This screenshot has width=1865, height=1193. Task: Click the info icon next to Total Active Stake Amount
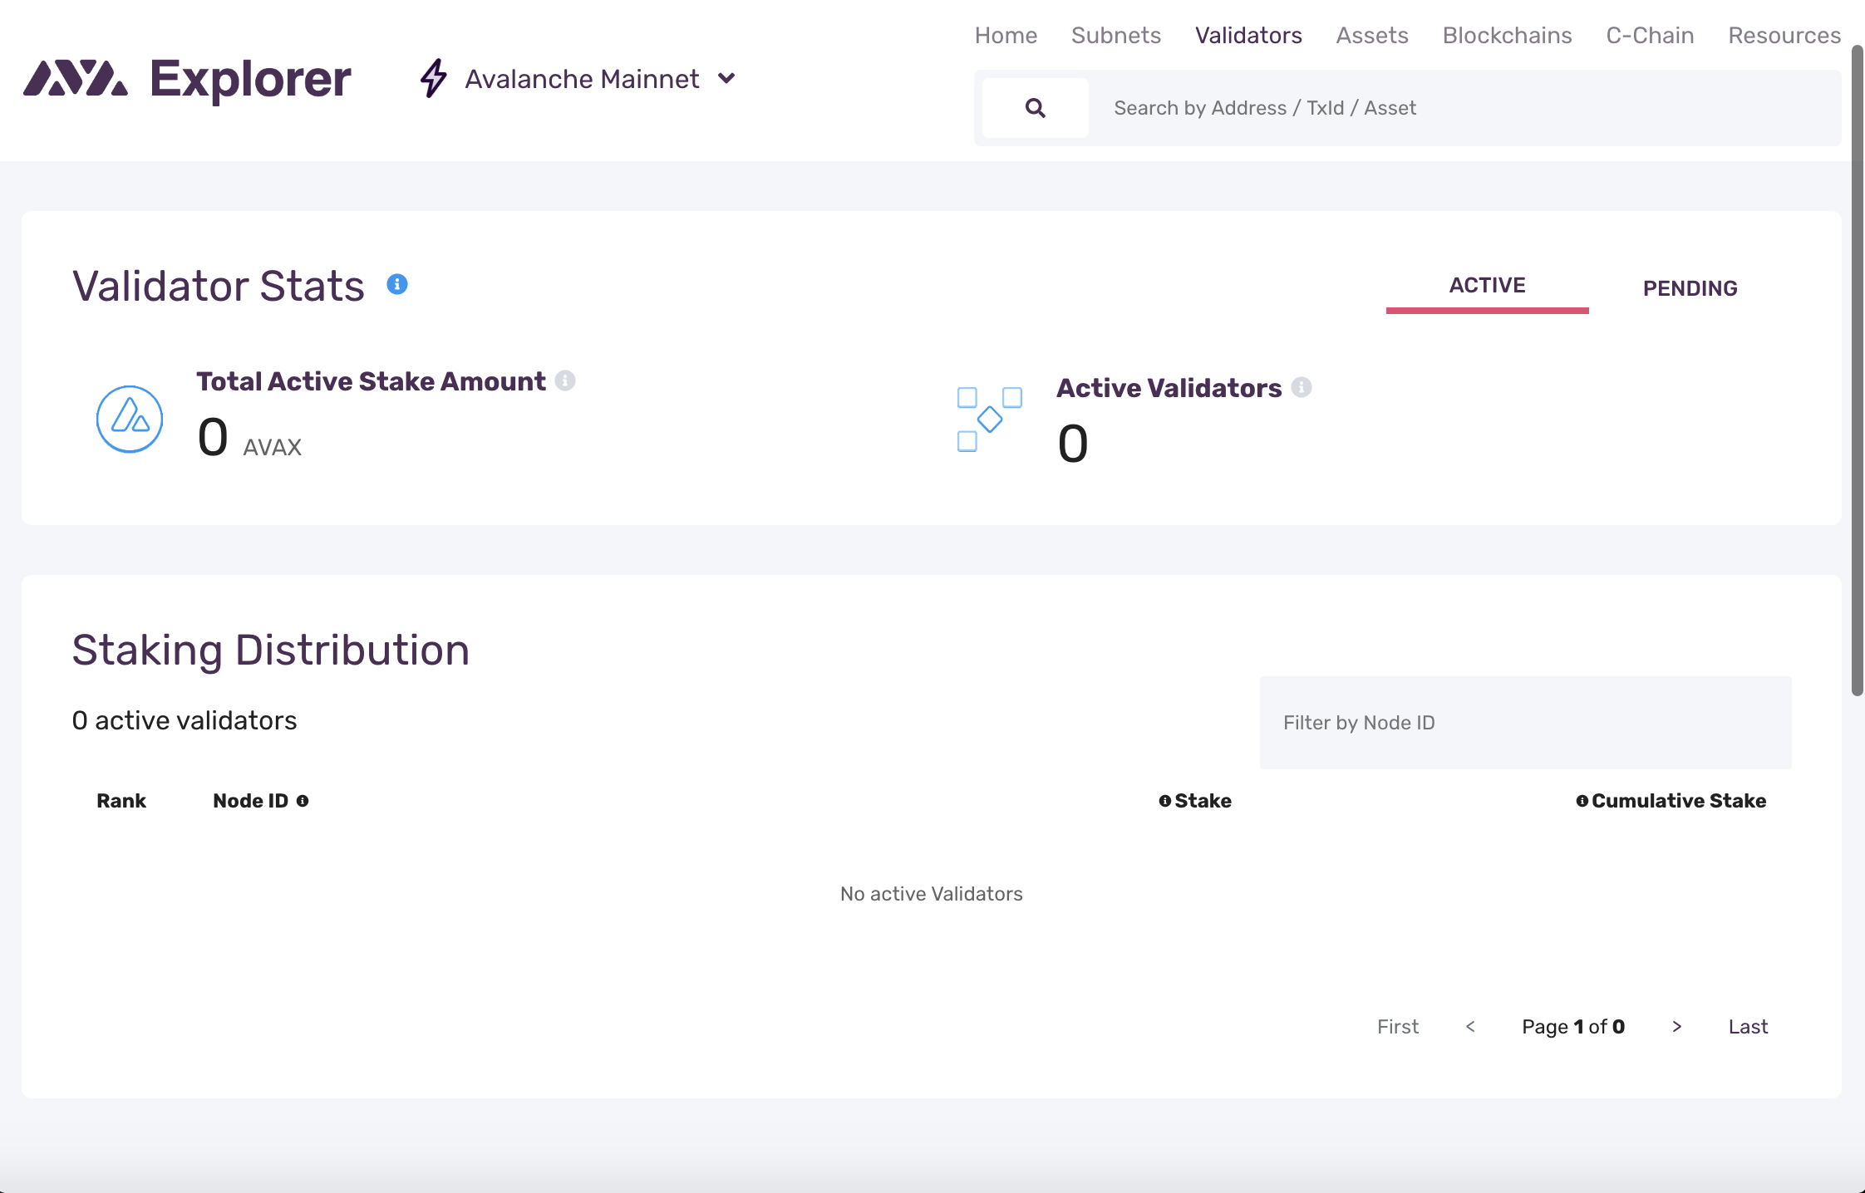click(x=566, y=380)
